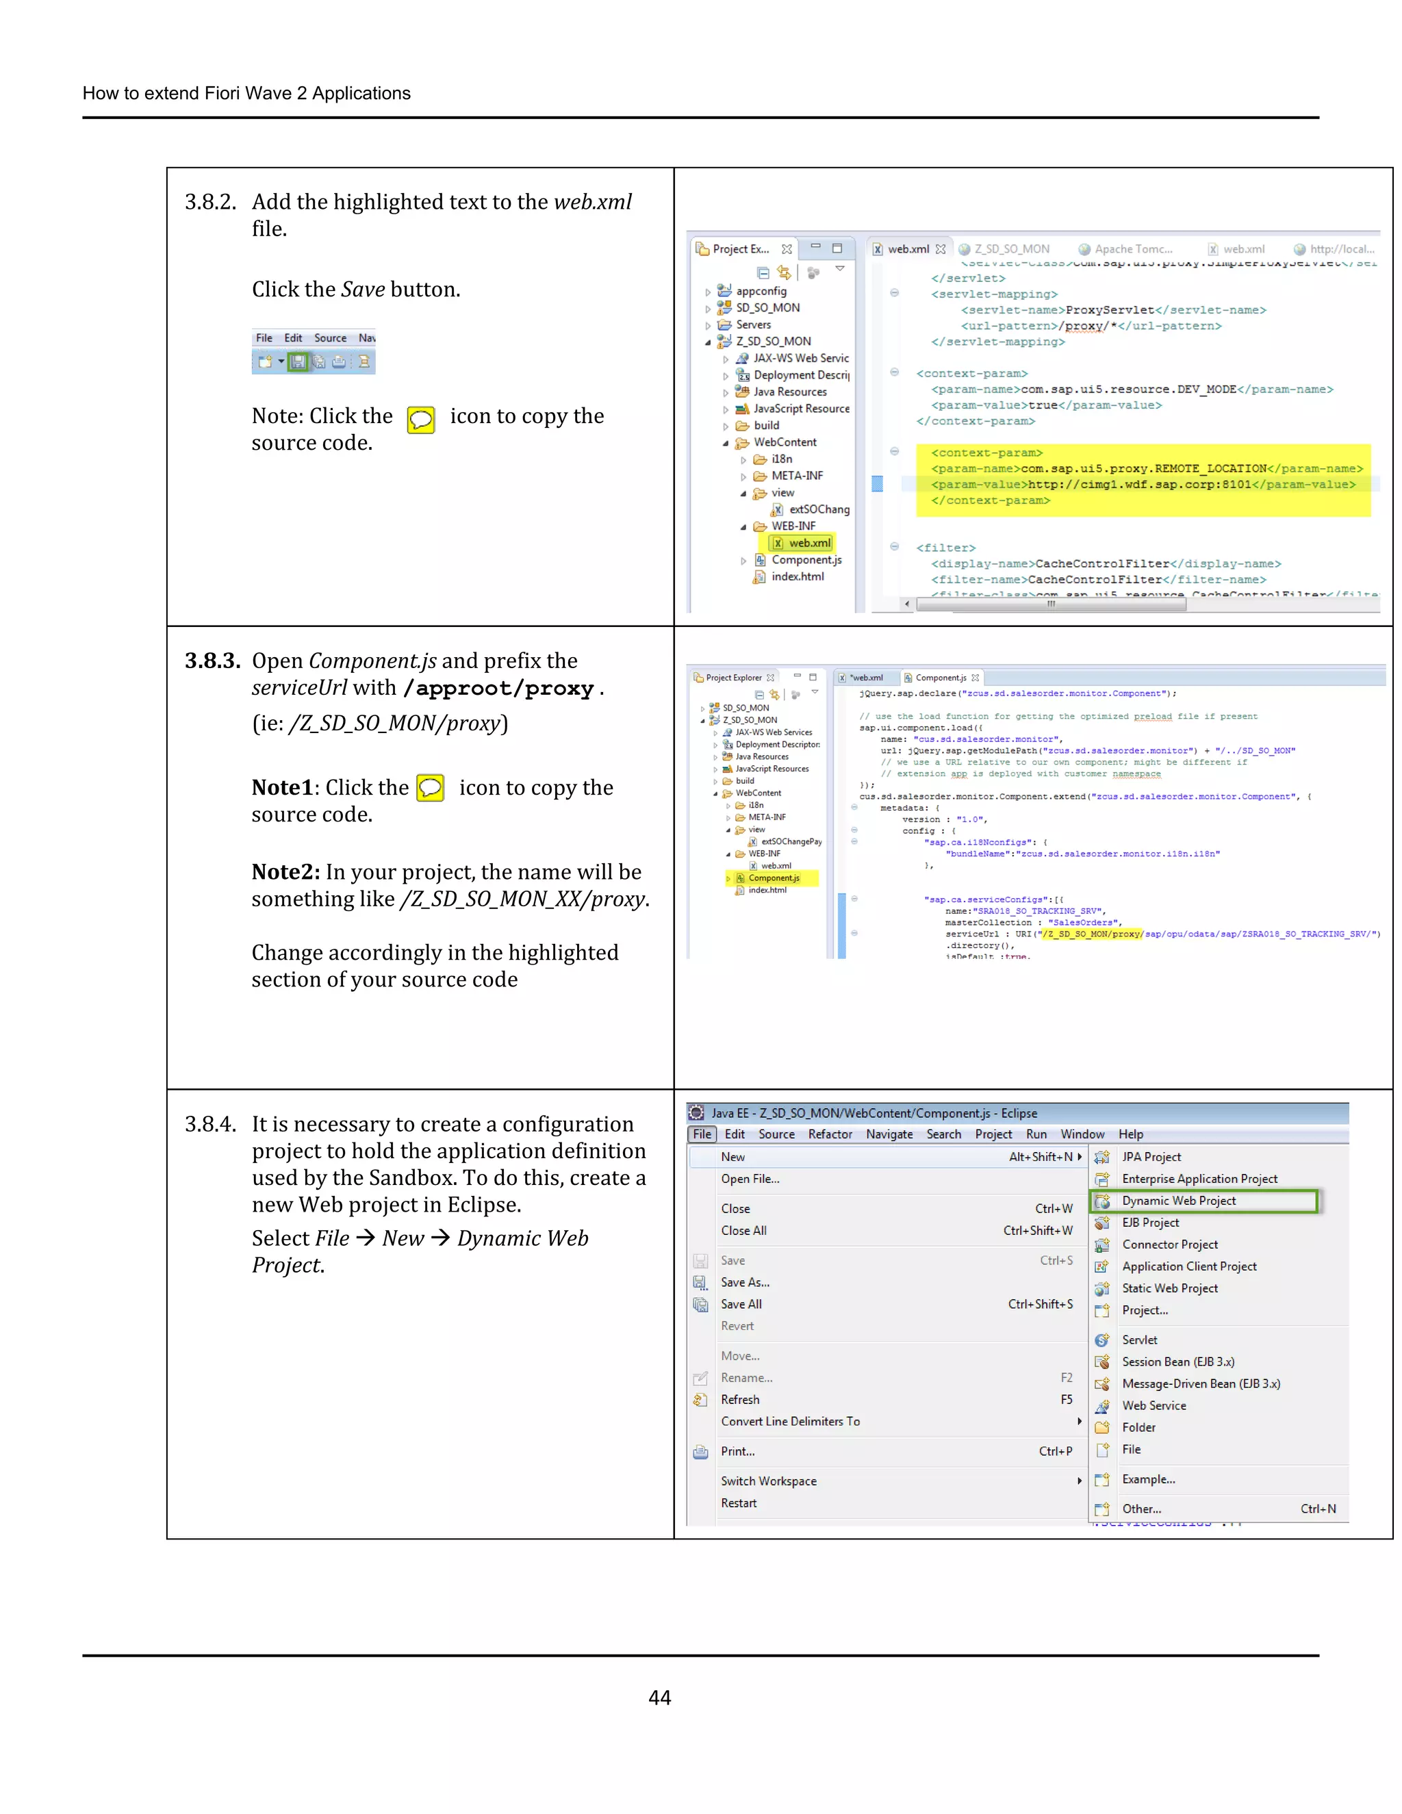Viewport: 1402px width, 1814px height.
Task: Click the cimg1.wdf.sap.corp:8101 param-value line
Action: pos(1143,485)
